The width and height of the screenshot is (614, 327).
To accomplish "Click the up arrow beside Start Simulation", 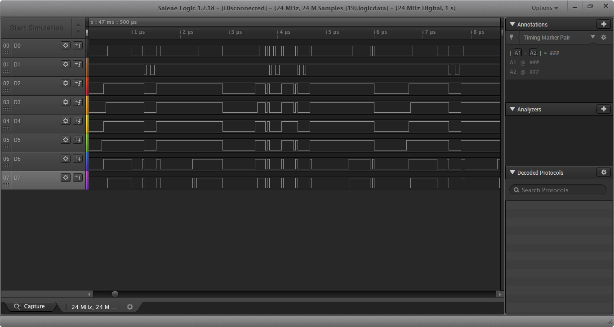I will tap(78, 24).
